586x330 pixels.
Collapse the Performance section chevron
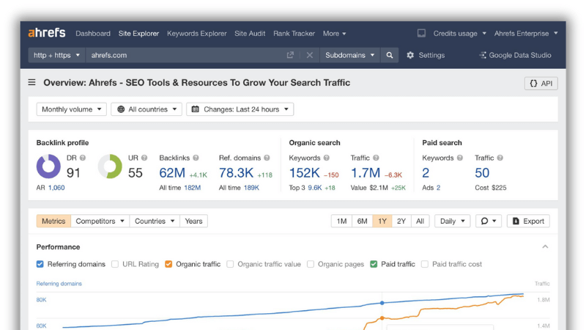545,246
